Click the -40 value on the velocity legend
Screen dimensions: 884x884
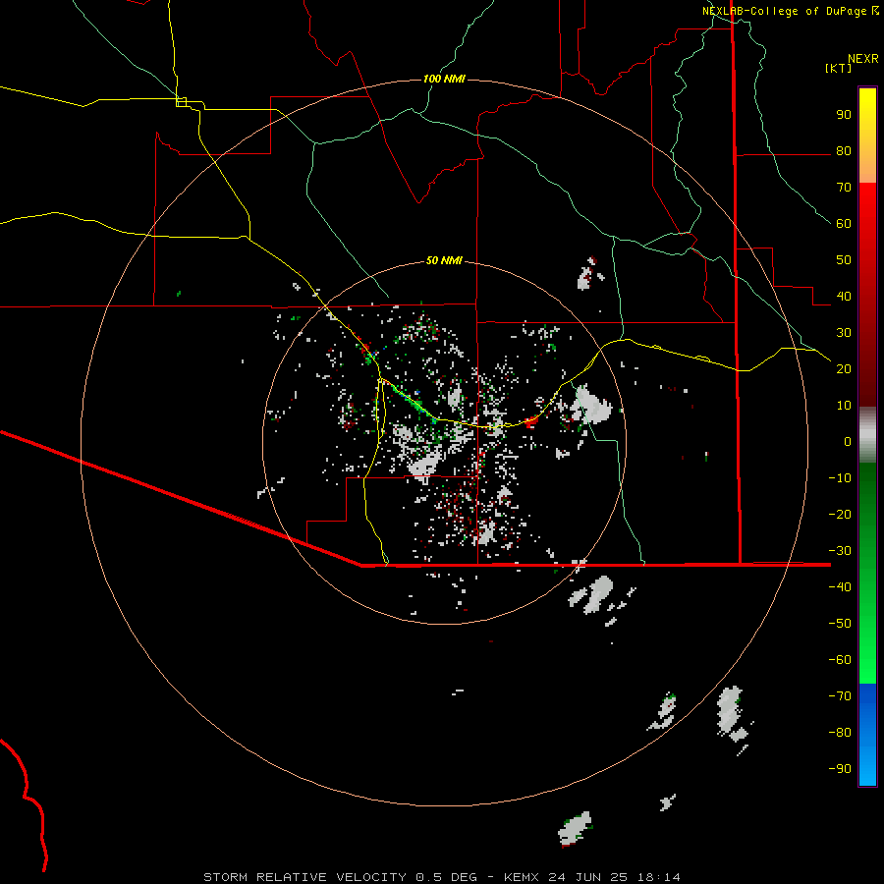click(x=840, y=587)
